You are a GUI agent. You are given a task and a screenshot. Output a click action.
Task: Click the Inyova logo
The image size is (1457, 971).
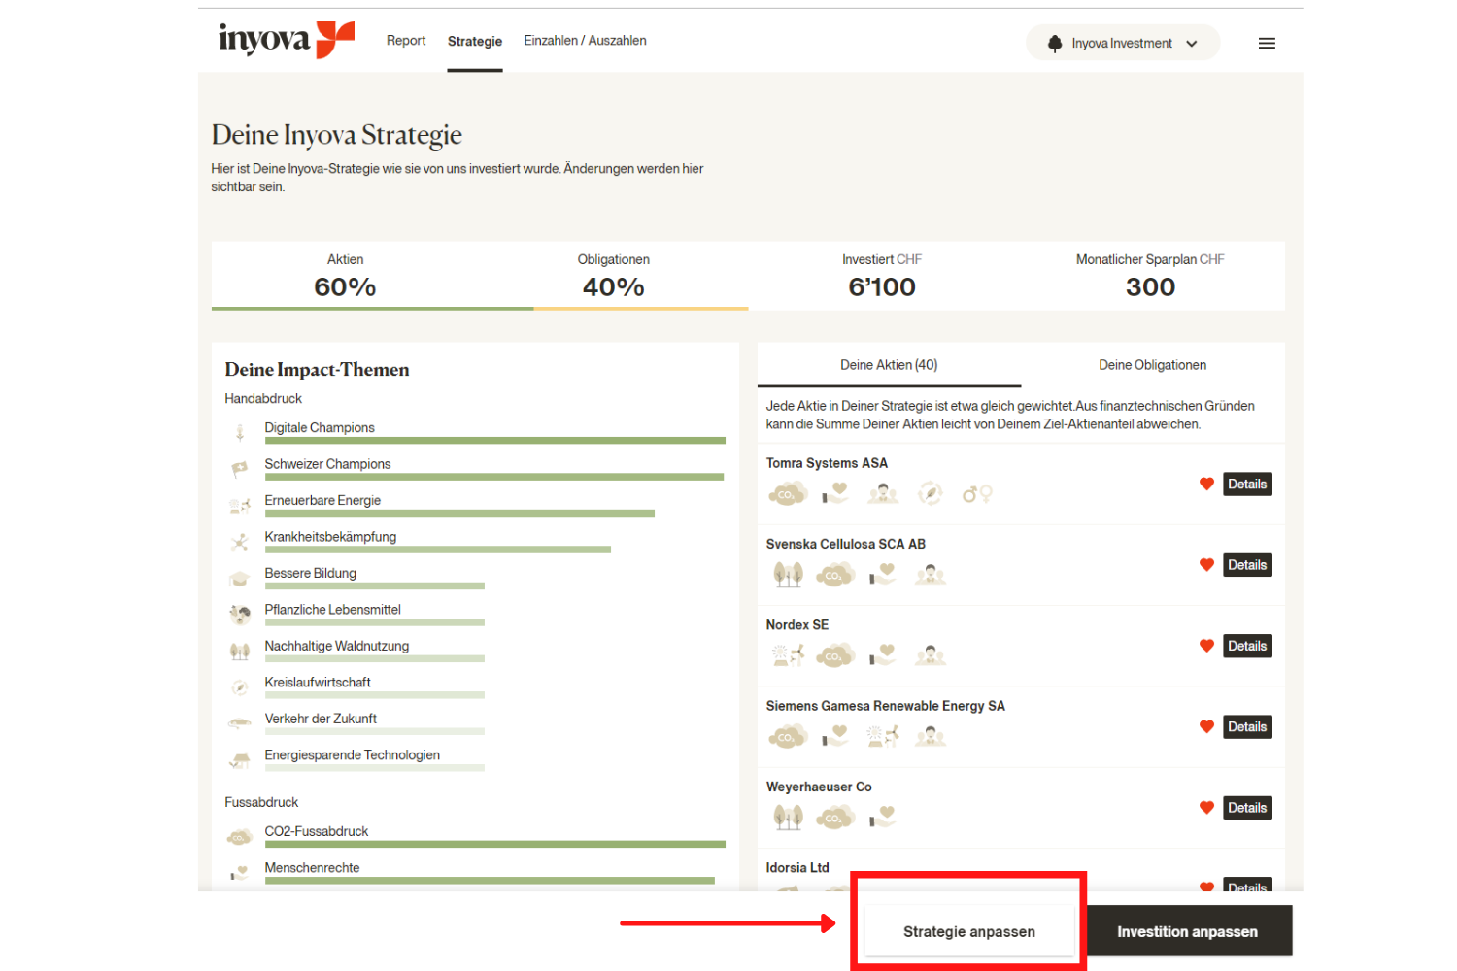286,40
